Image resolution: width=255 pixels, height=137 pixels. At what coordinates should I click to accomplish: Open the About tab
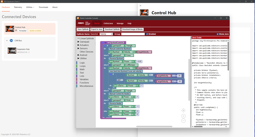[55, 7]
